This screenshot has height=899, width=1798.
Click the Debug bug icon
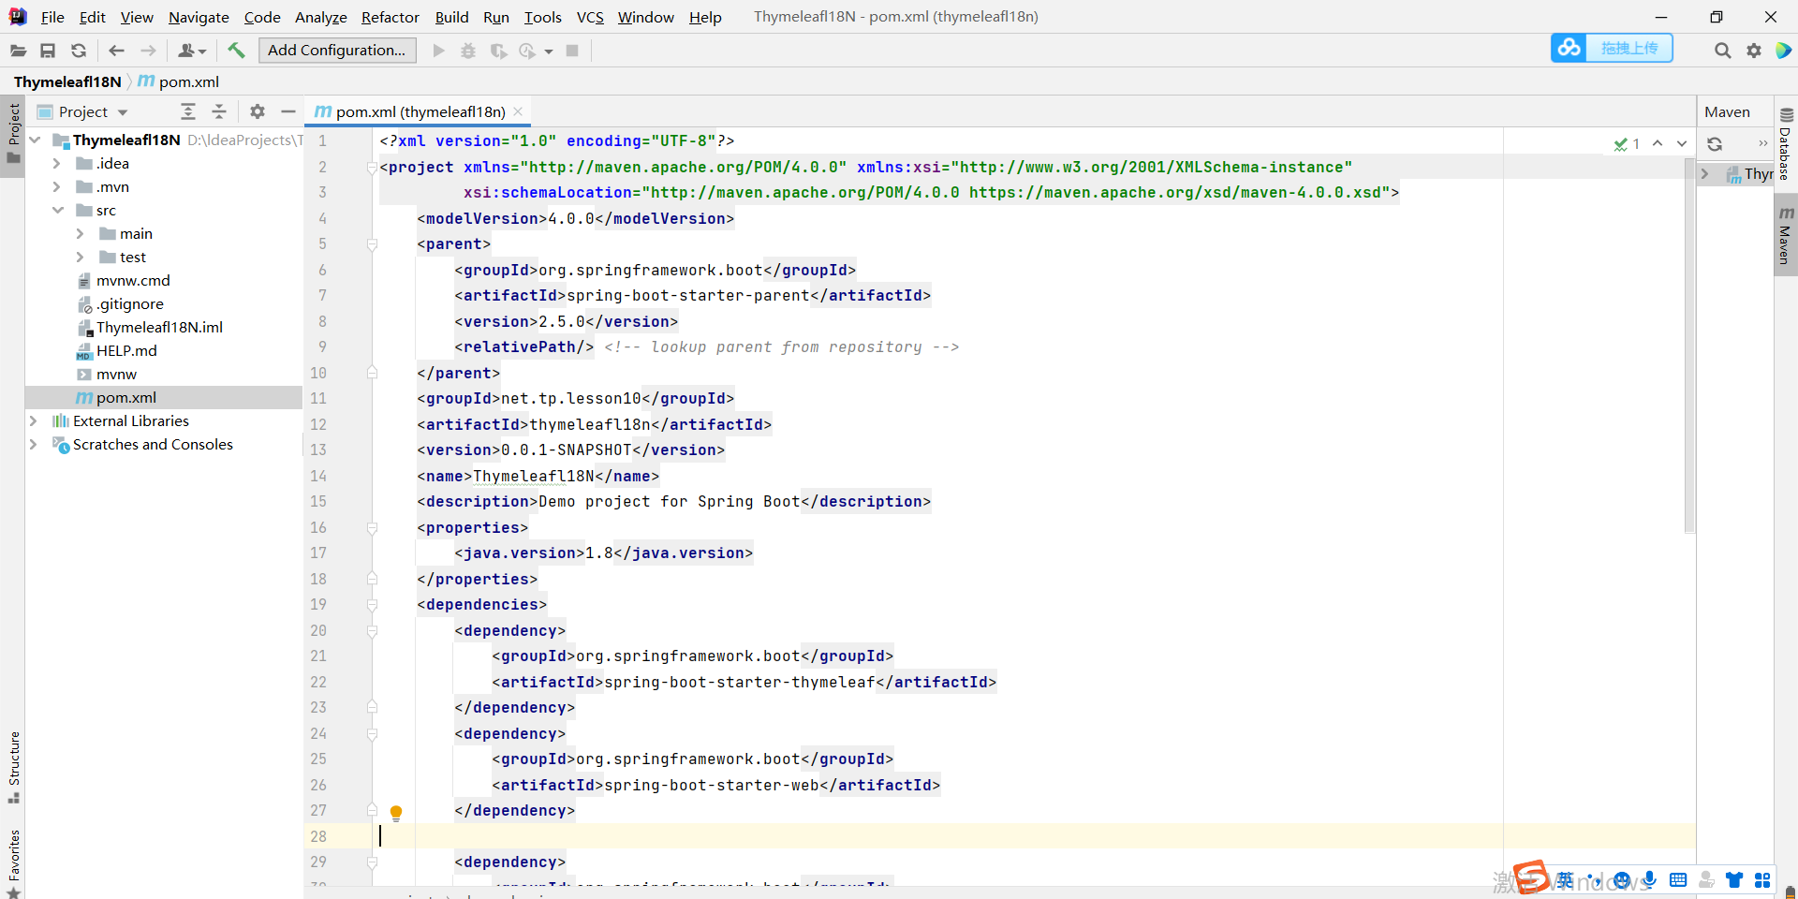468,51
